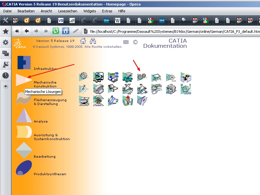260x195 pixels.
Task: Open the blue folders structure product icon
Action: pos(113,77)
